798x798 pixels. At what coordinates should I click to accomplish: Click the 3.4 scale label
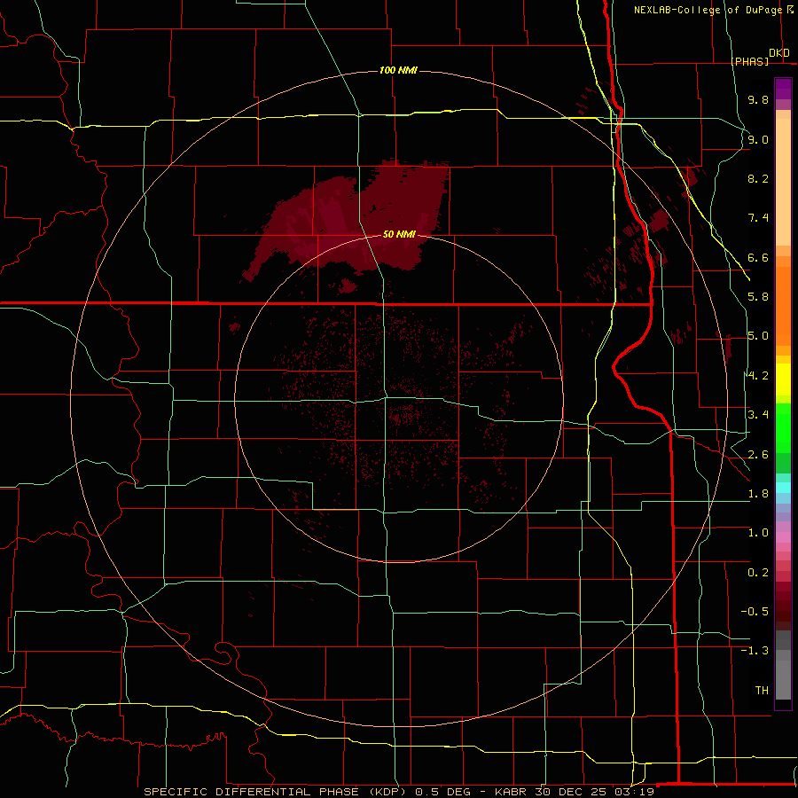point(758,415)
